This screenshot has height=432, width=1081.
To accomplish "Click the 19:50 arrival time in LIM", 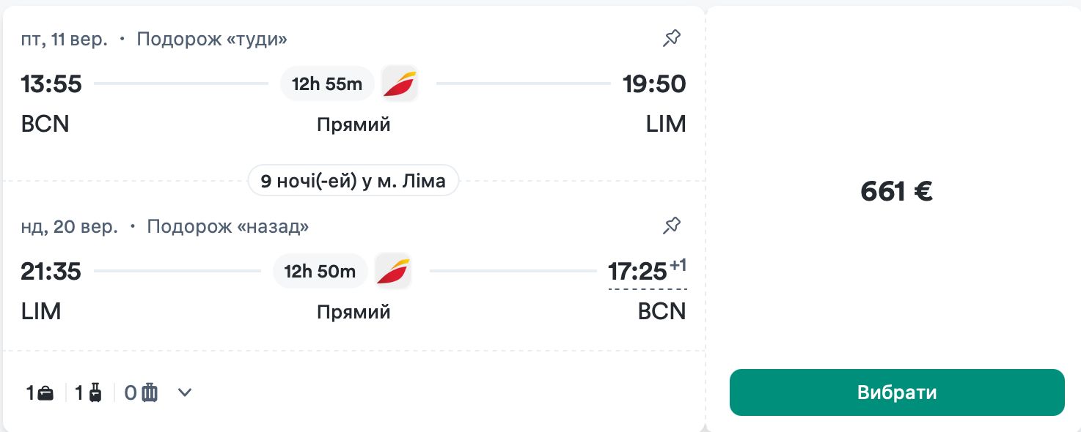I will [654, 84].
